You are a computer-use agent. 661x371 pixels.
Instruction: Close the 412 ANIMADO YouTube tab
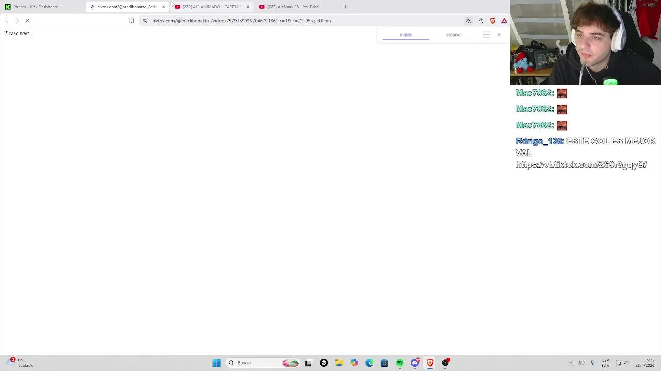pyautogui.click(x=248, y=7)
